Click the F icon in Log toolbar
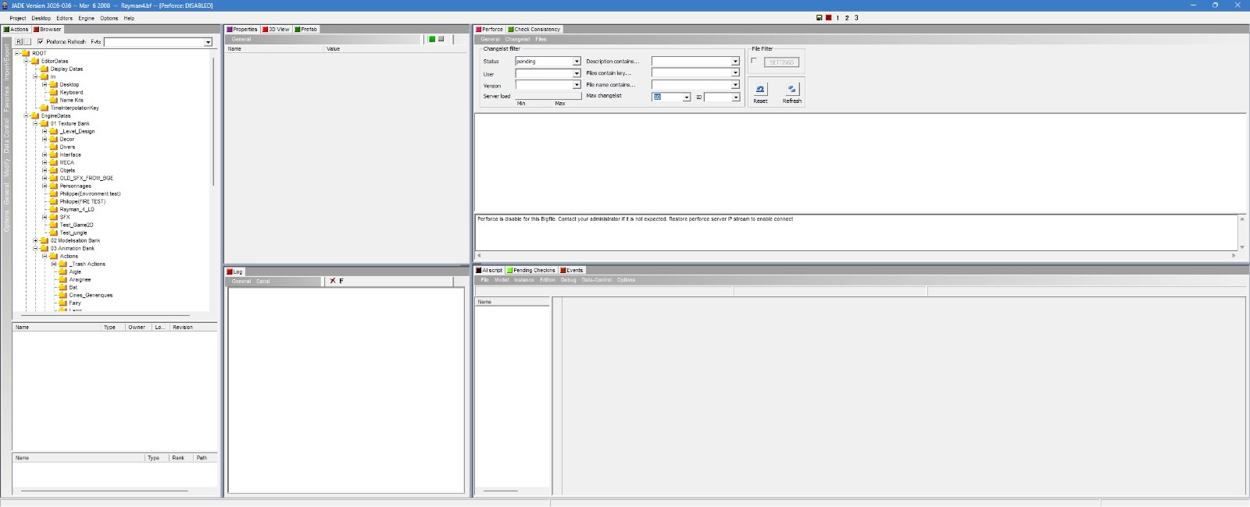The image size is (1250, 507). pyautogui.click(x=341, y=281)
